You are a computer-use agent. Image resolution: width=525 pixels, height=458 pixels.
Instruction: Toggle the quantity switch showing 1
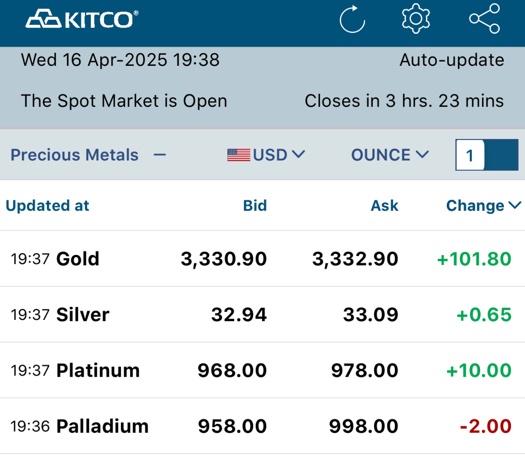click(x=487, y=155)
